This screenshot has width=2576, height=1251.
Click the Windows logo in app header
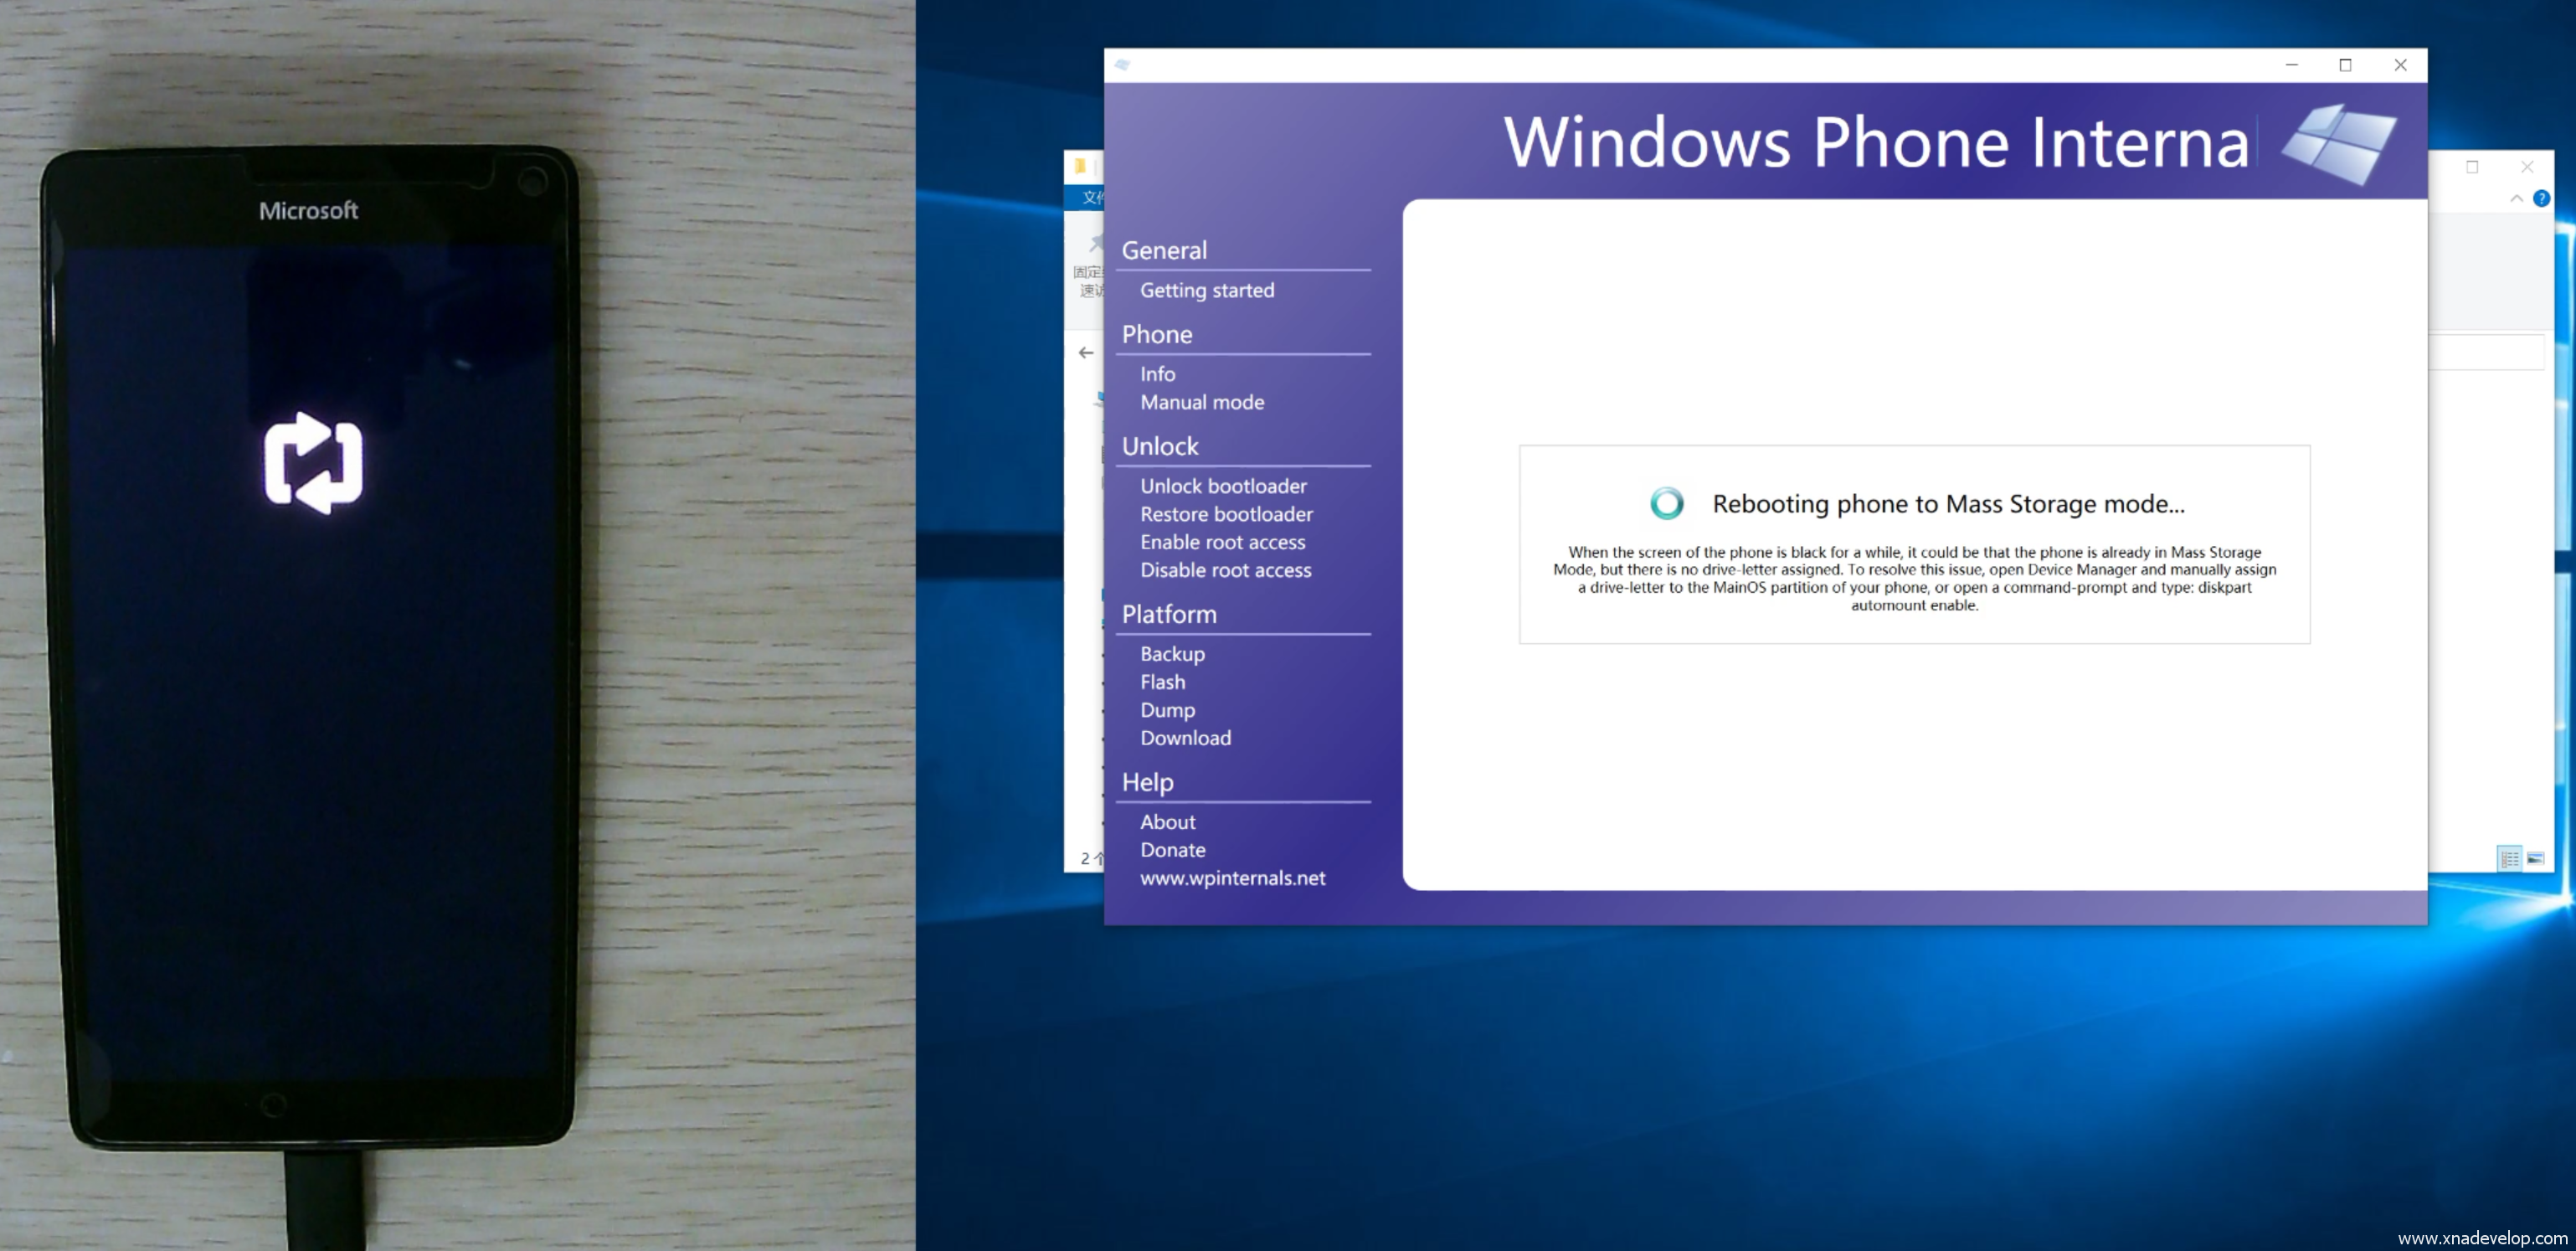point(2338,143)
